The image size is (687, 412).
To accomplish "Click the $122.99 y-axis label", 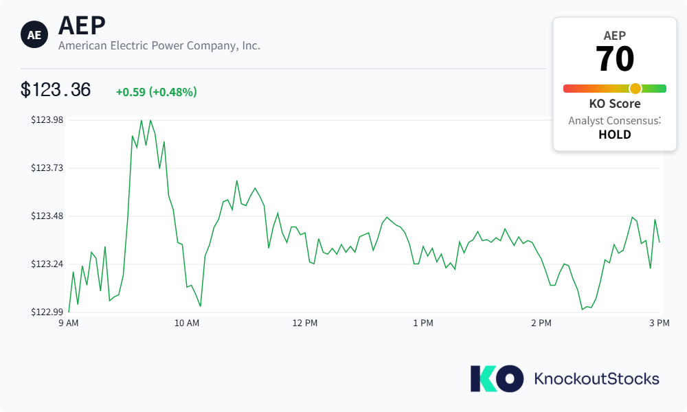I will [47, 312].
